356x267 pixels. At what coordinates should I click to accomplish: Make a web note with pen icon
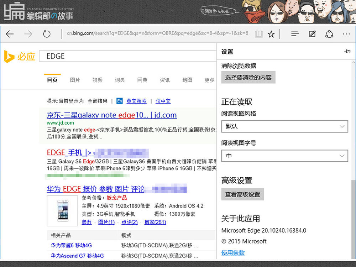tap(313, 34)
